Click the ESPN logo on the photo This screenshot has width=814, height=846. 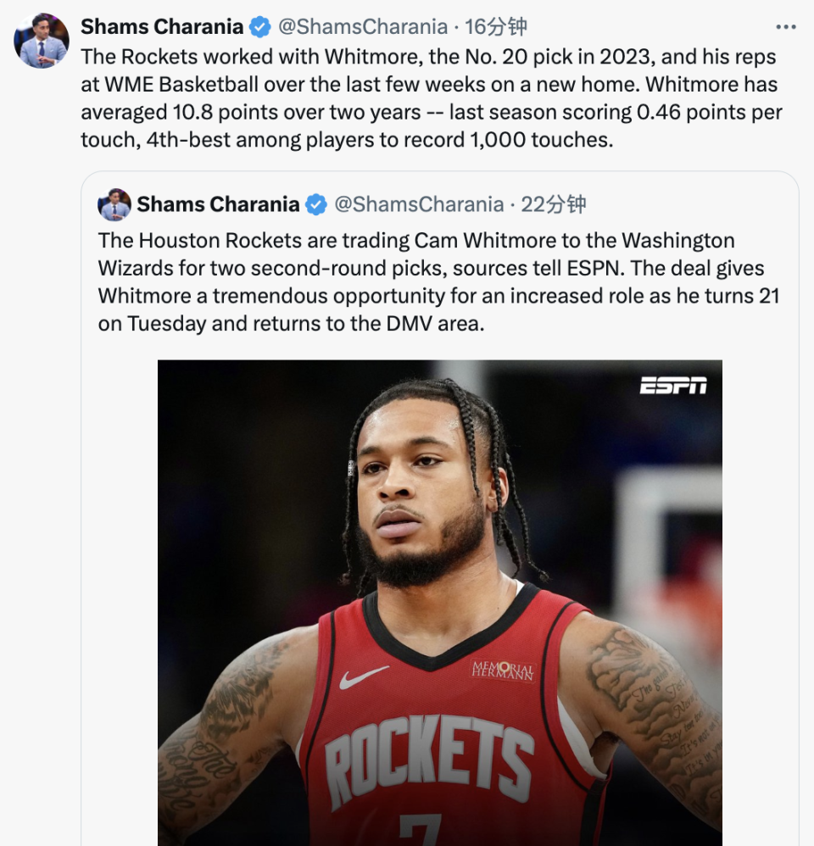click(x=673, y=385)
